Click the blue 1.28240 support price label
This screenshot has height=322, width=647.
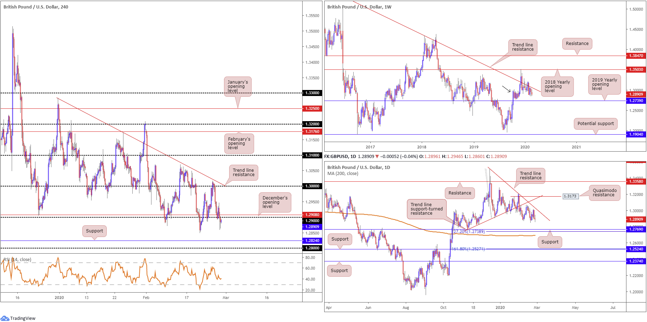(312, 241)
